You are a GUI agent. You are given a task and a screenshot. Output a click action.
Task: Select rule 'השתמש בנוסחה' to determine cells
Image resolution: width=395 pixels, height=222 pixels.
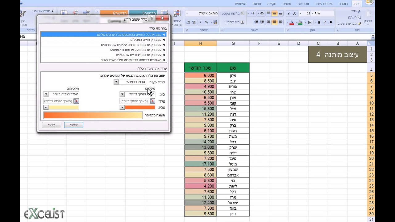(104, 60)
